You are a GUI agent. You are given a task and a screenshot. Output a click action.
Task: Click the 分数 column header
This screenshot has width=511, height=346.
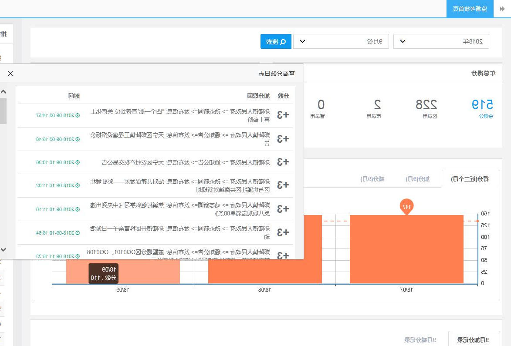284,96
